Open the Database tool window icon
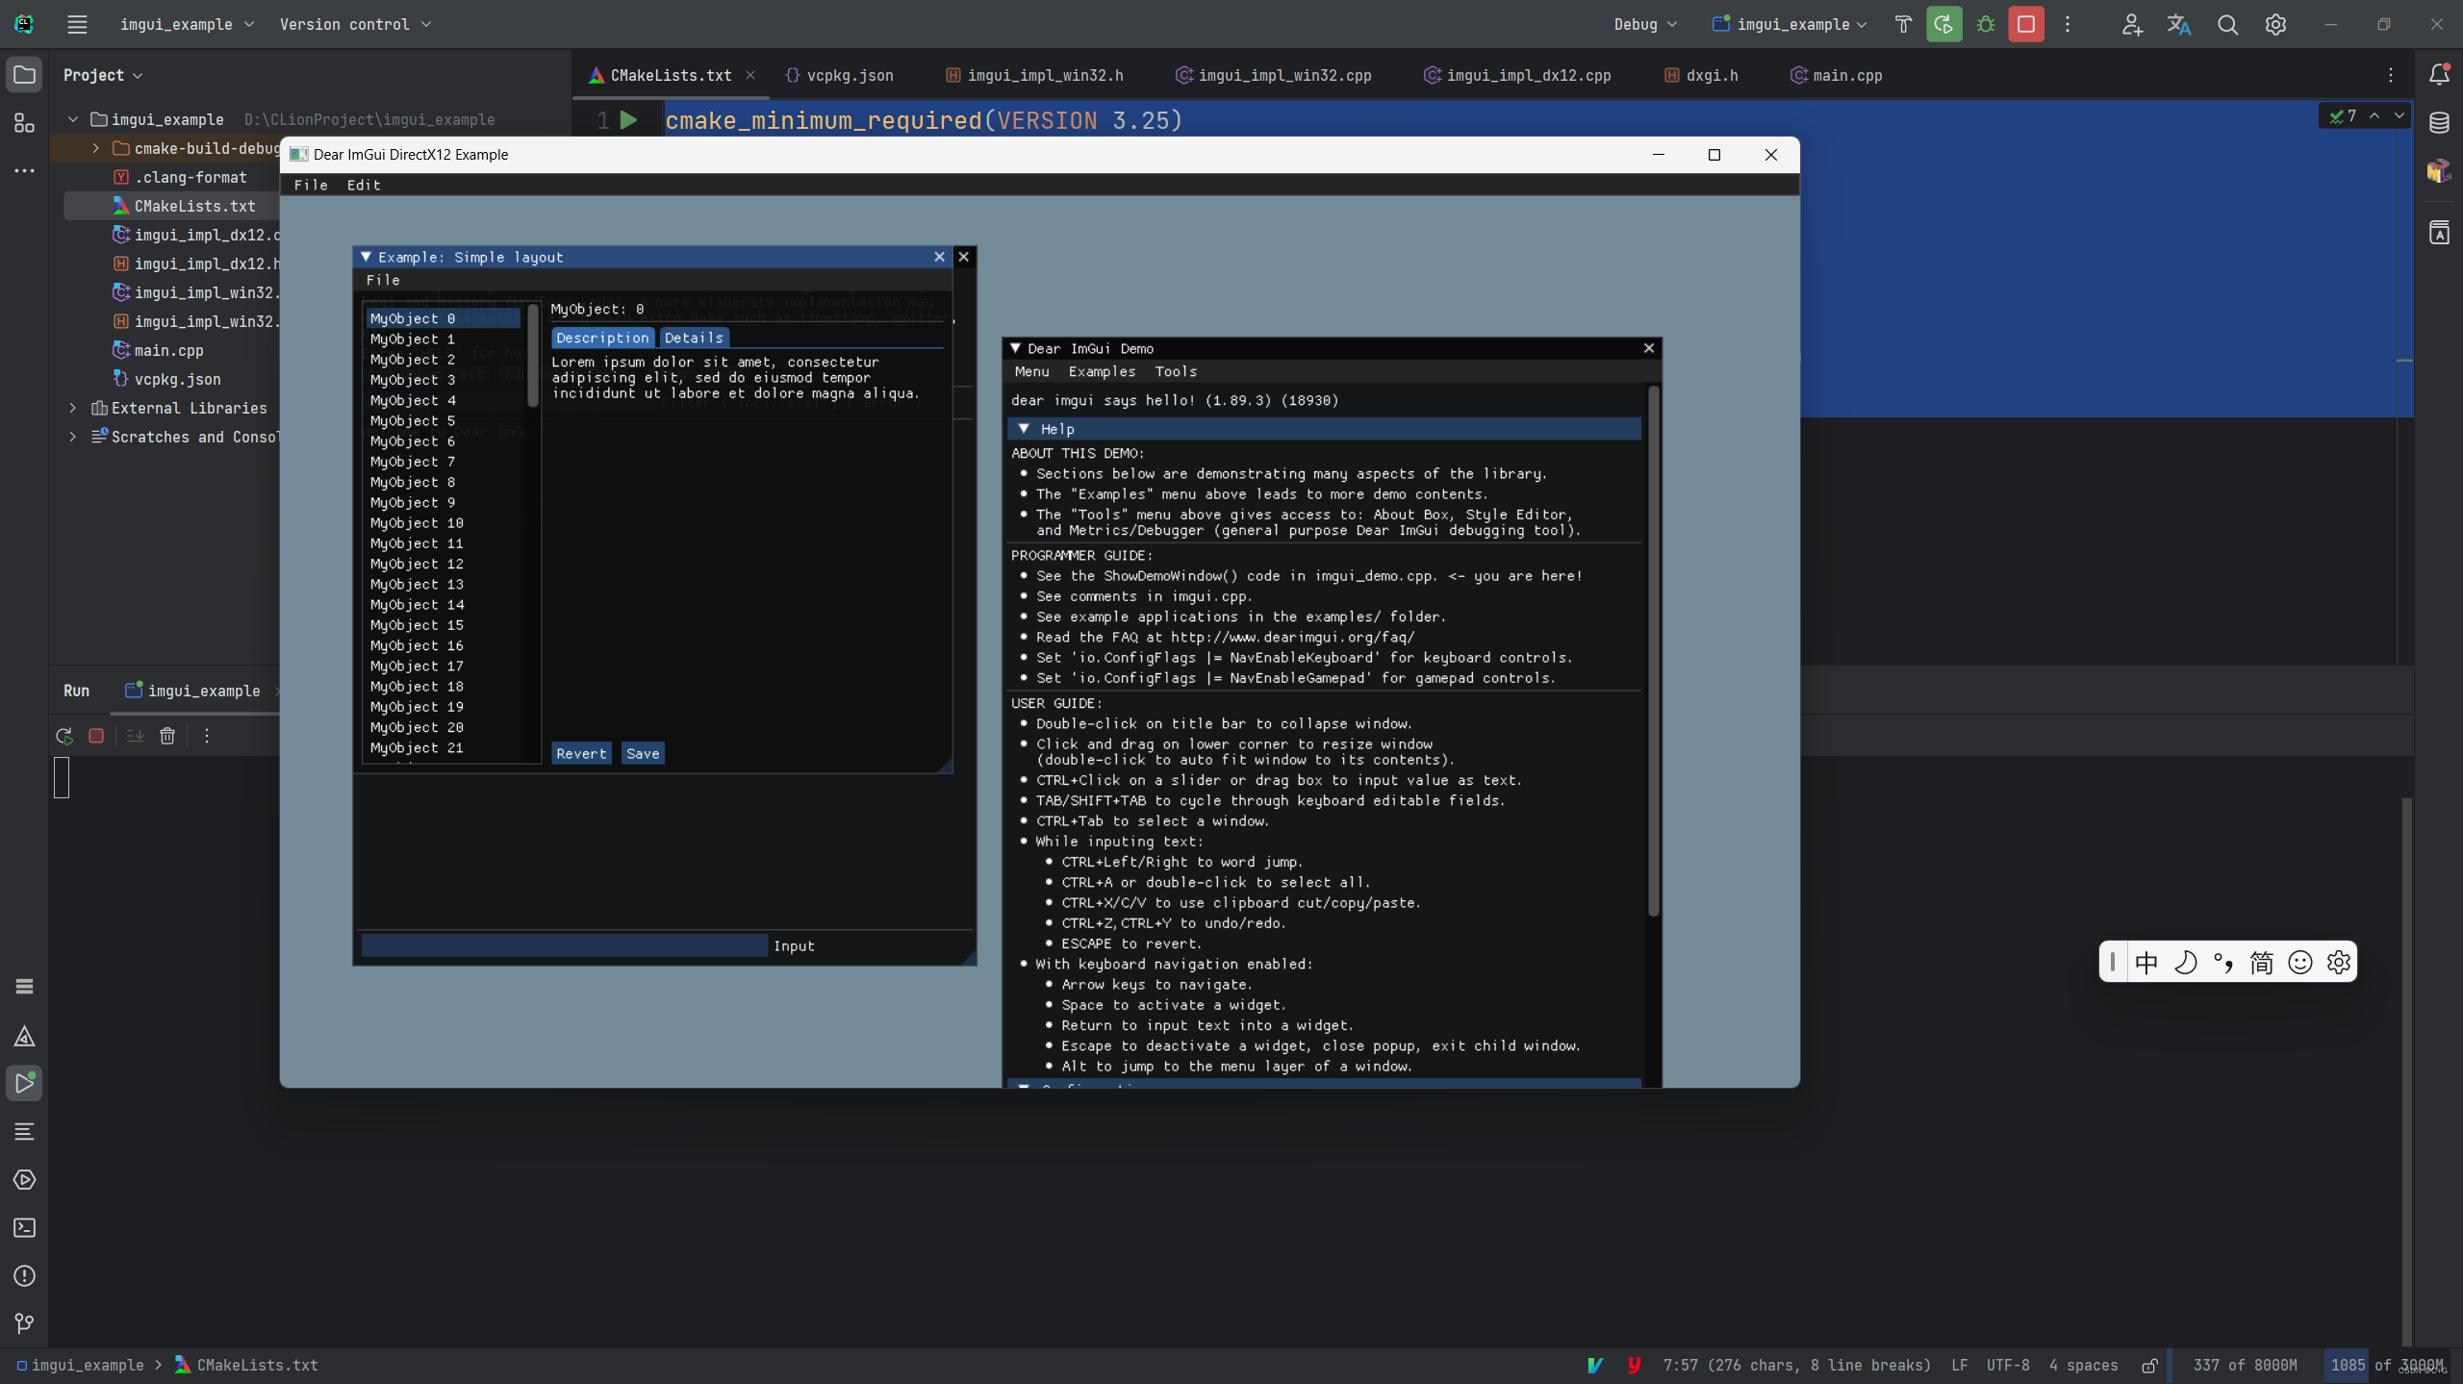Image resolution: width=2463 pixels, height=1384 pixels. point(2439,123)
